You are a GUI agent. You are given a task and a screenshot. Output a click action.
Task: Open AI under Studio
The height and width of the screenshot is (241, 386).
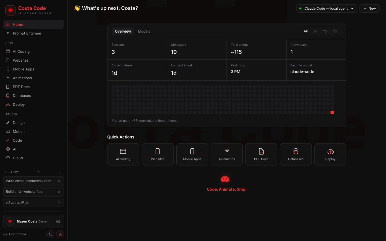point(34,149)
